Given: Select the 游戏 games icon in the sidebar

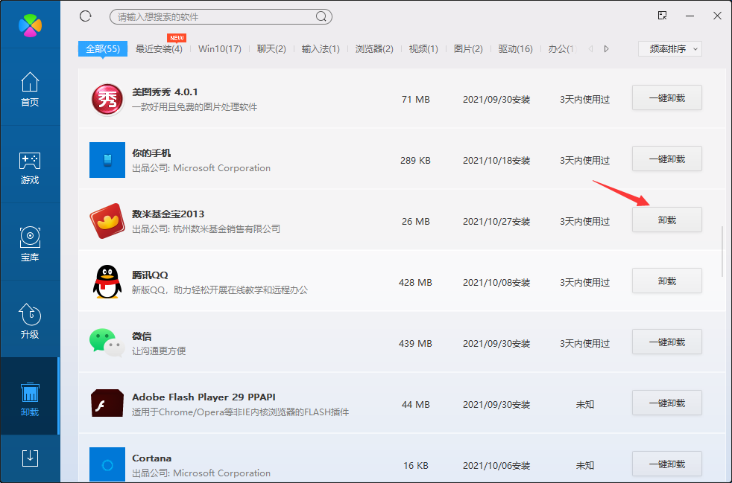Looking at the screenshot, I should point(30,167).
